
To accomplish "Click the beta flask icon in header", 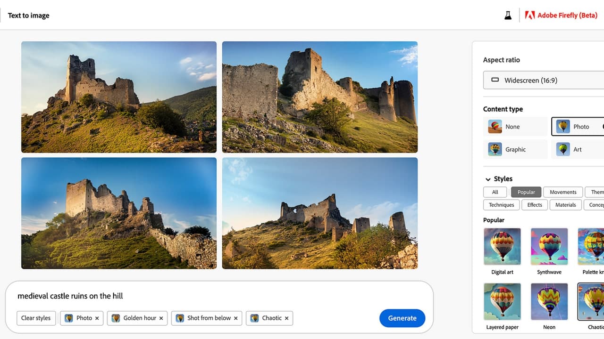I will (508, 15).
